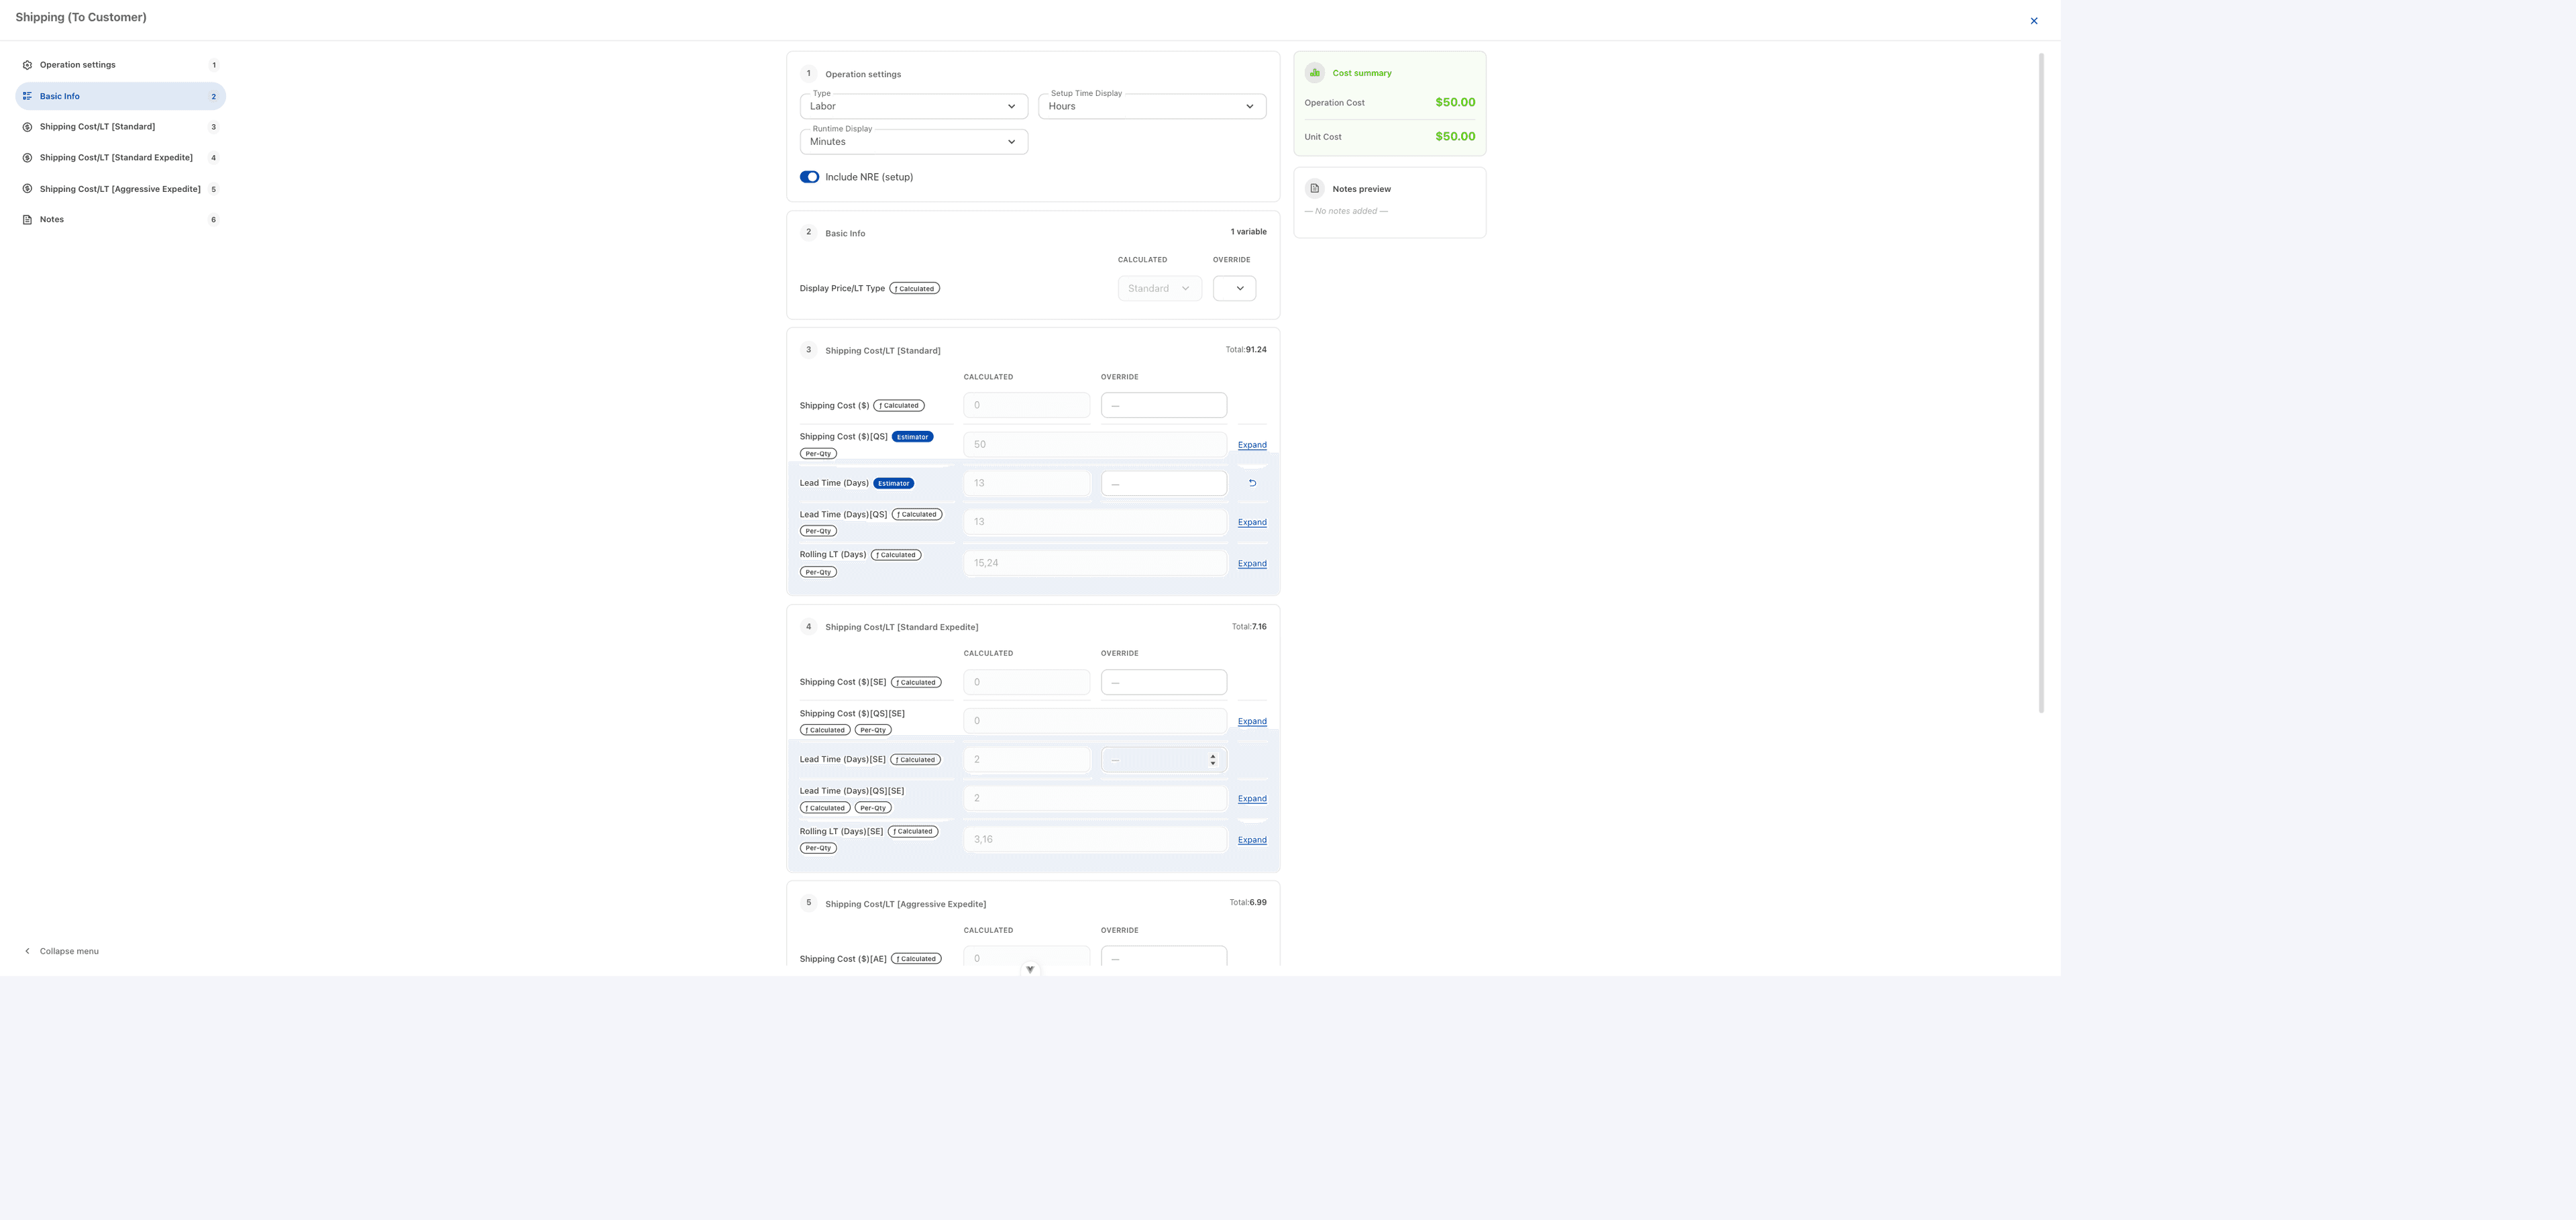Click the Lead Time (Days)[SE] override stepper arrows

click(1213, 760)
